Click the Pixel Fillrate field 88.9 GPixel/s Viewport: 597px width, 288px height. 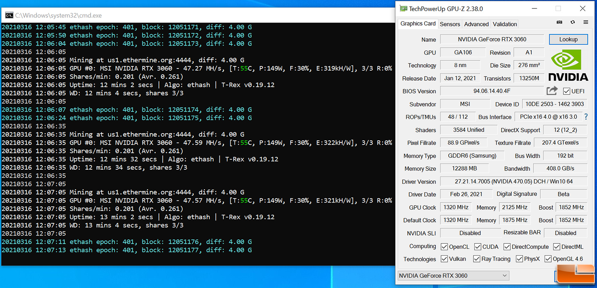click(464, 143)
